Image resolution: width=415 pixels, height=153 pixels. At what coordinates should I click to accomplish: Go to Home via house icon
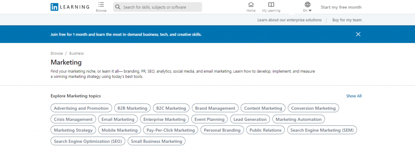coord(251,4)
